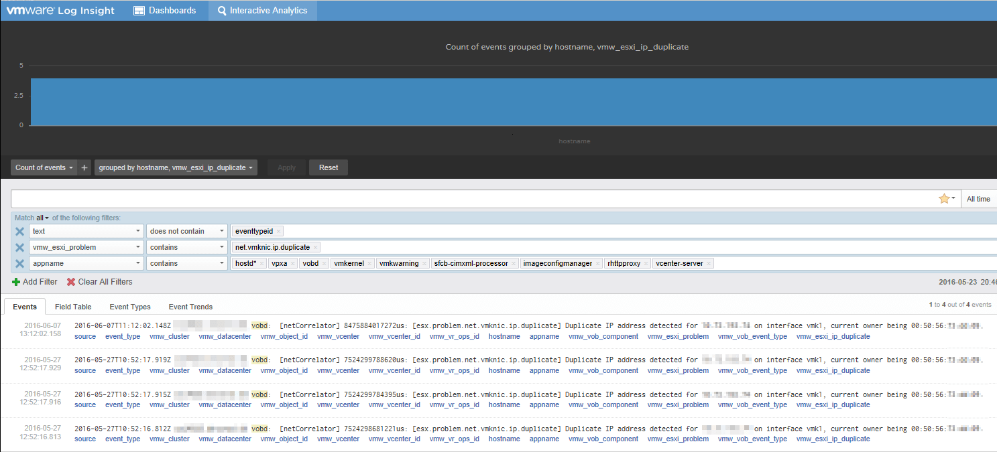Screen dimensions: 997x452
Task: Open the All time range selector
Action: coord(978,199)
